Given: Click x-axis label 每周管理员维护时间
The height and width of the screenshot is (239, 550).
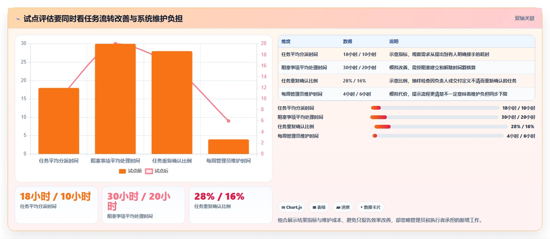Looking at the screenshot, I should 228,161.
